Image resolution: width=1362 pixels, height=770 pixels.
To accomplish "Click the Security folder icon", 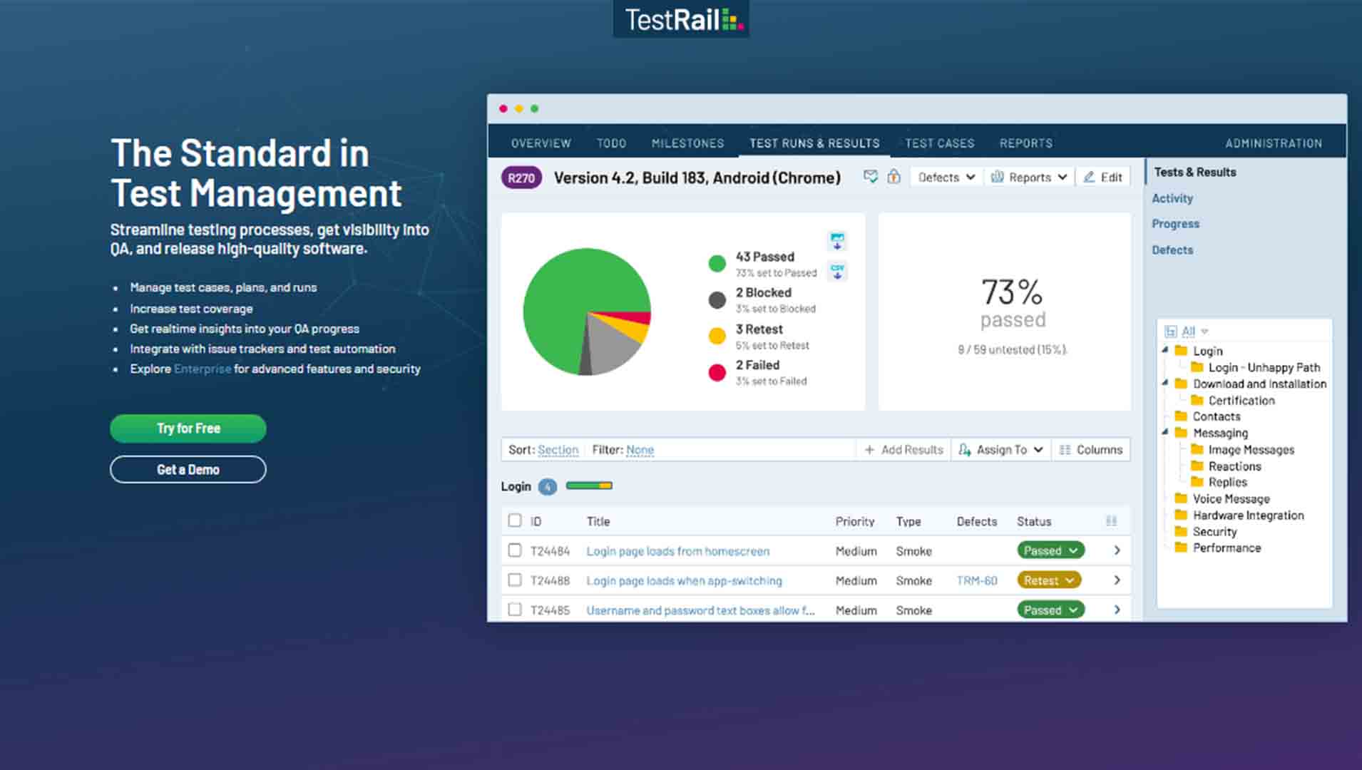I will point(1181,531).
